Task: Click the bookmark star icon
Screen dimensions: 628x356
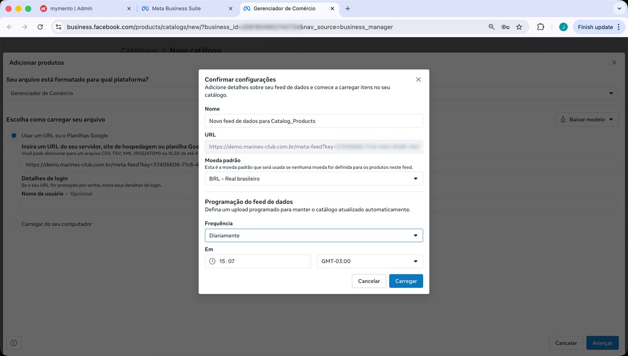Action: click(x=519, y=27)
